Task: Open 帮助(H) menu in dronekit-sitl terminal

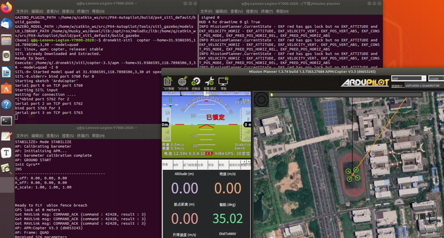Action: (98, 11)
